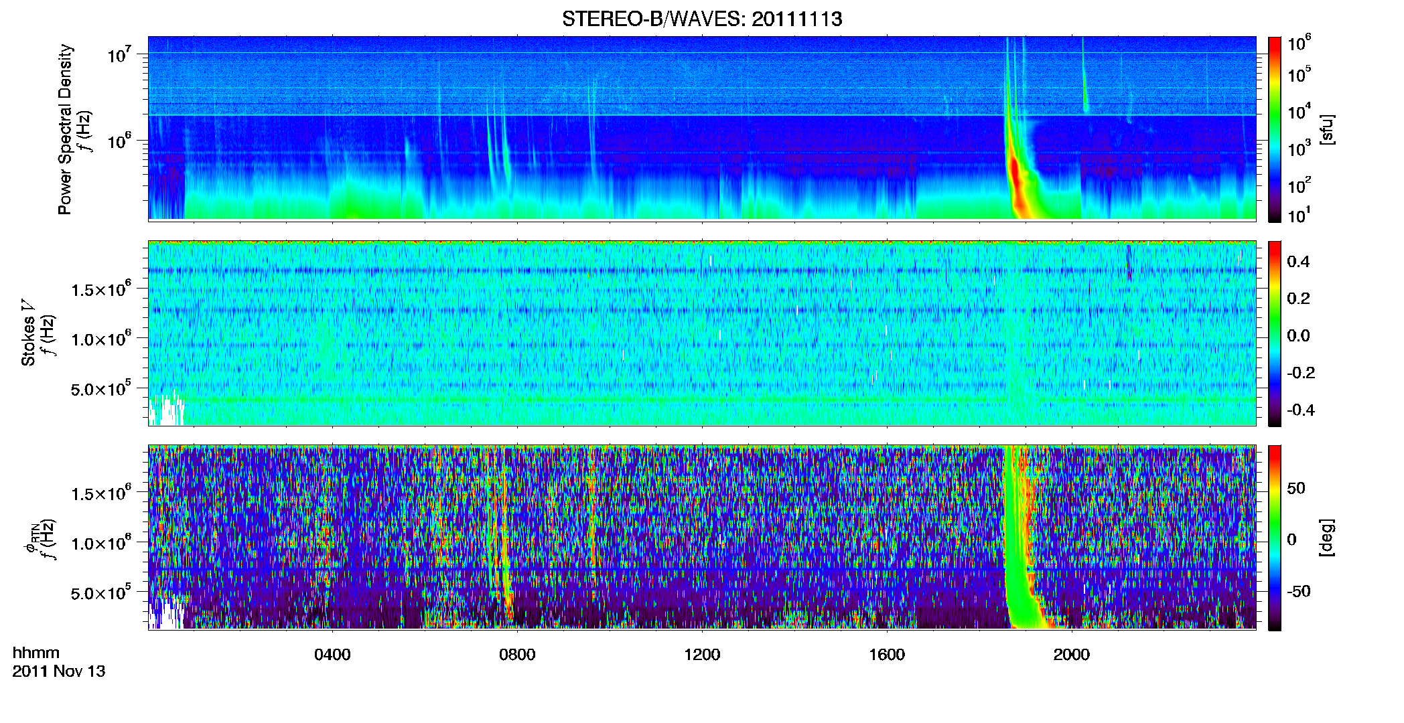
Task: Click the 0400 time tick label
Action: coord(332,655)
